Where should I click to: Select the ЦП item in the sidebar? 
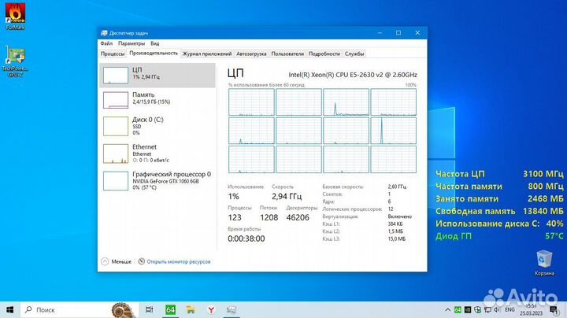click(157, 75)
